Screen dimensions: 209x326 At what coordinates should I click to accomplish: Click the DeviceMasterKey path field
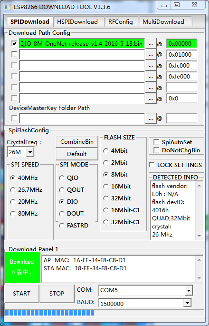[82, 119]
